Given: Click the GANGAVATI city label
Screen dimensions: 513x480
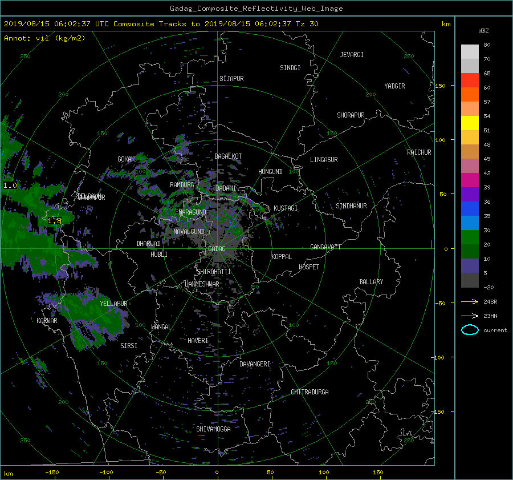Looking at the screenshot, I should click(325, 247).
